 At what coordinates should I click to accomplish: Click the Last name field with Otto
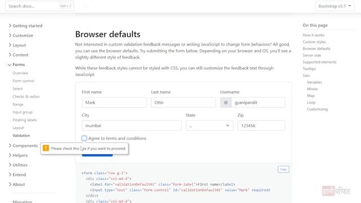[183, 103]
